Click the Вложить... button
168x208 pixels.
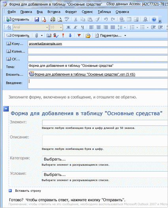click(x=15, y=75)
